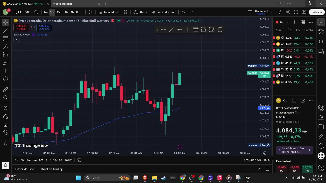
Task: Click the red VENDER sell button
Action: pos(21,27)
